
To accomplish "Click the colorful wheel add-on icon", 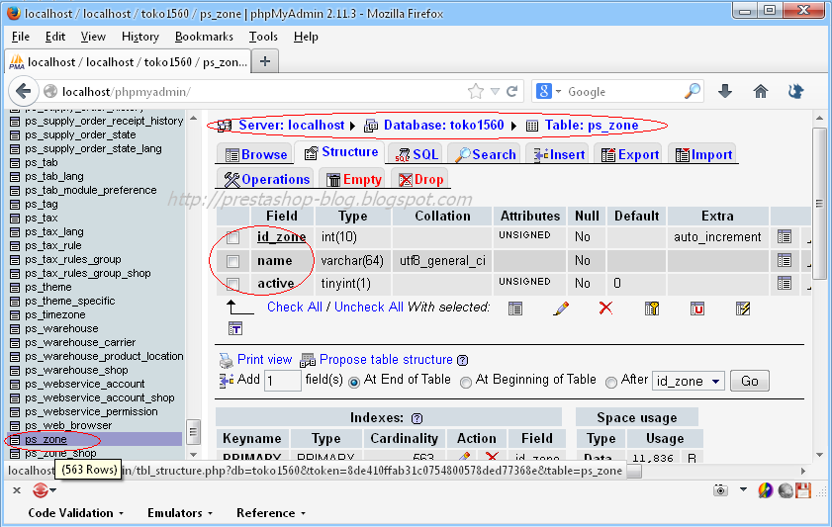I will 765,490.
